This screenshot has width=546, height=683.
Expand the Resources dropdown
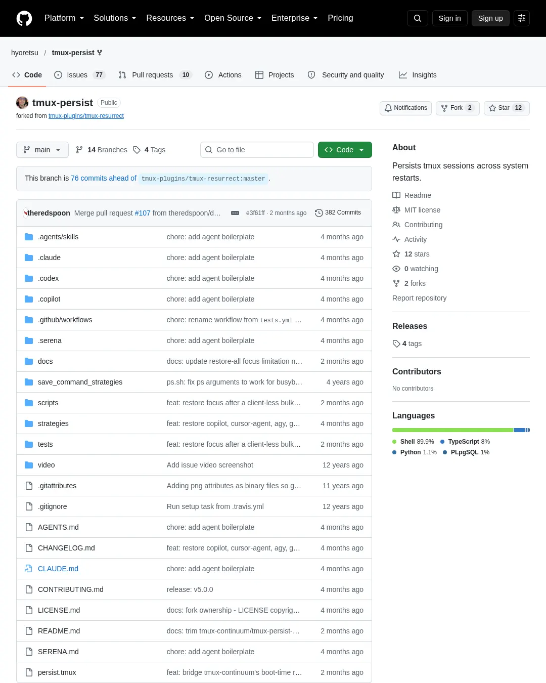(x=170, y=18)
